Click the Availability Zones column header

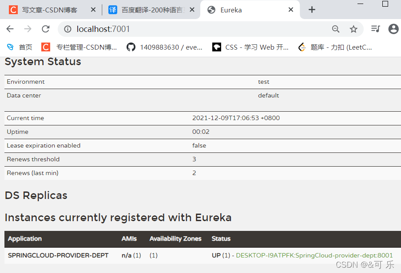pos(175,238)
